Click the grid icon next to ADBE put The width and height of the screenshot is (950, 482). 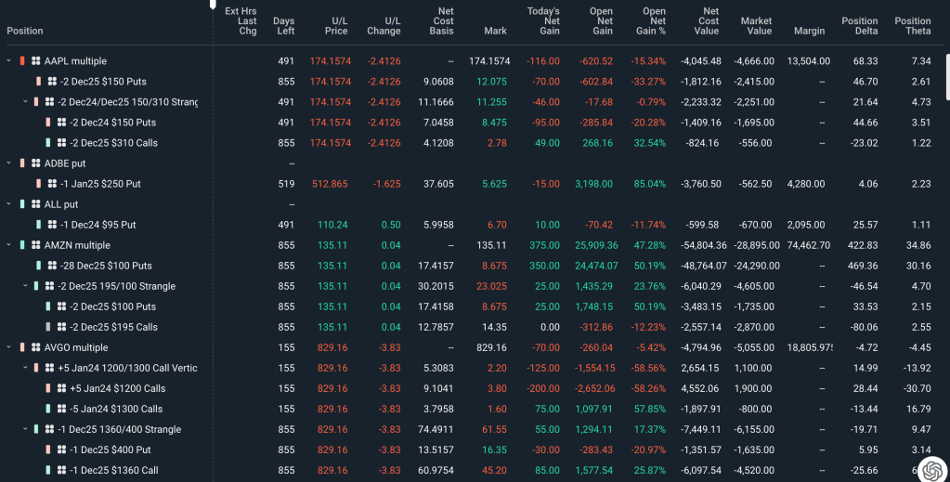pyautogui.click(x=35, y=163)
